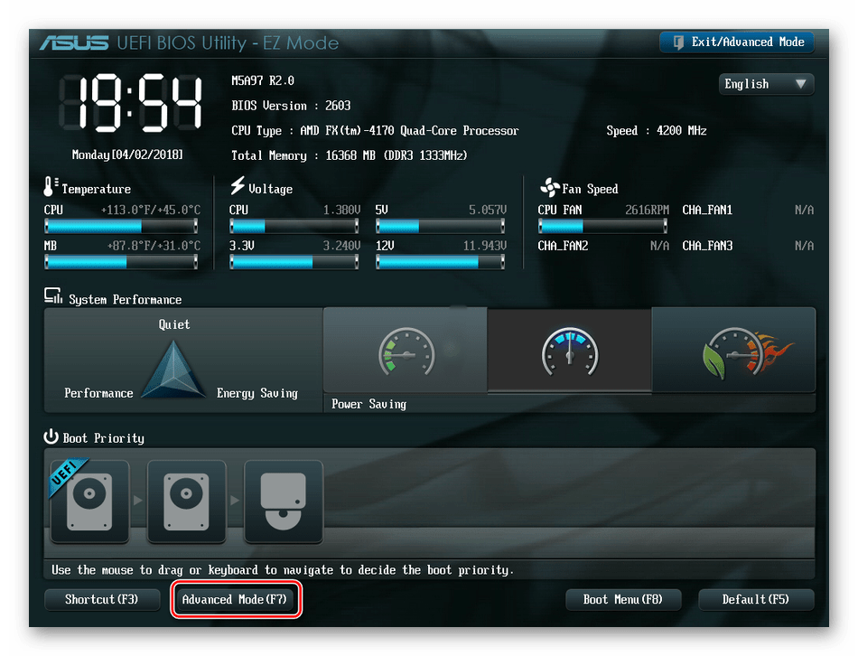Click the Boot Priority power icon

tap(51, 436)
